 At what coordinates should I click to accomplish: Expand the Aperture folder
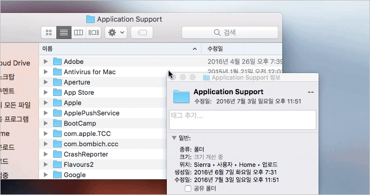pos(46,82)
